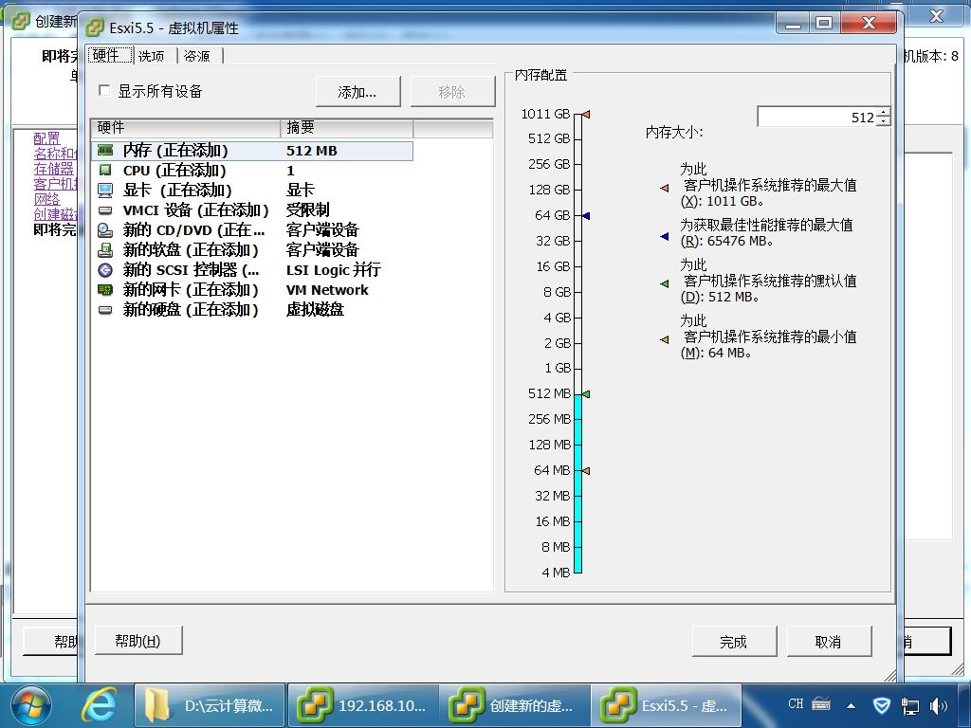Click the 取消 button in properties dialog

pos(829,642)
